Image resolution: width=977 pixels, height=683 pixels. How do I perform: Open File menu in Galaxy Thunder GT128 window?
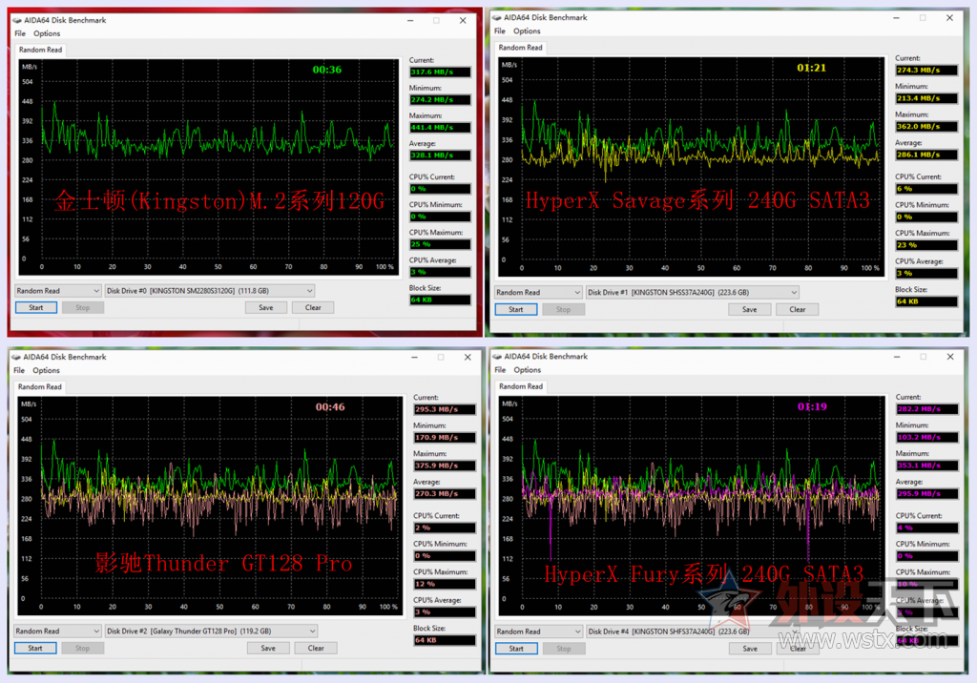pos(19,370)
